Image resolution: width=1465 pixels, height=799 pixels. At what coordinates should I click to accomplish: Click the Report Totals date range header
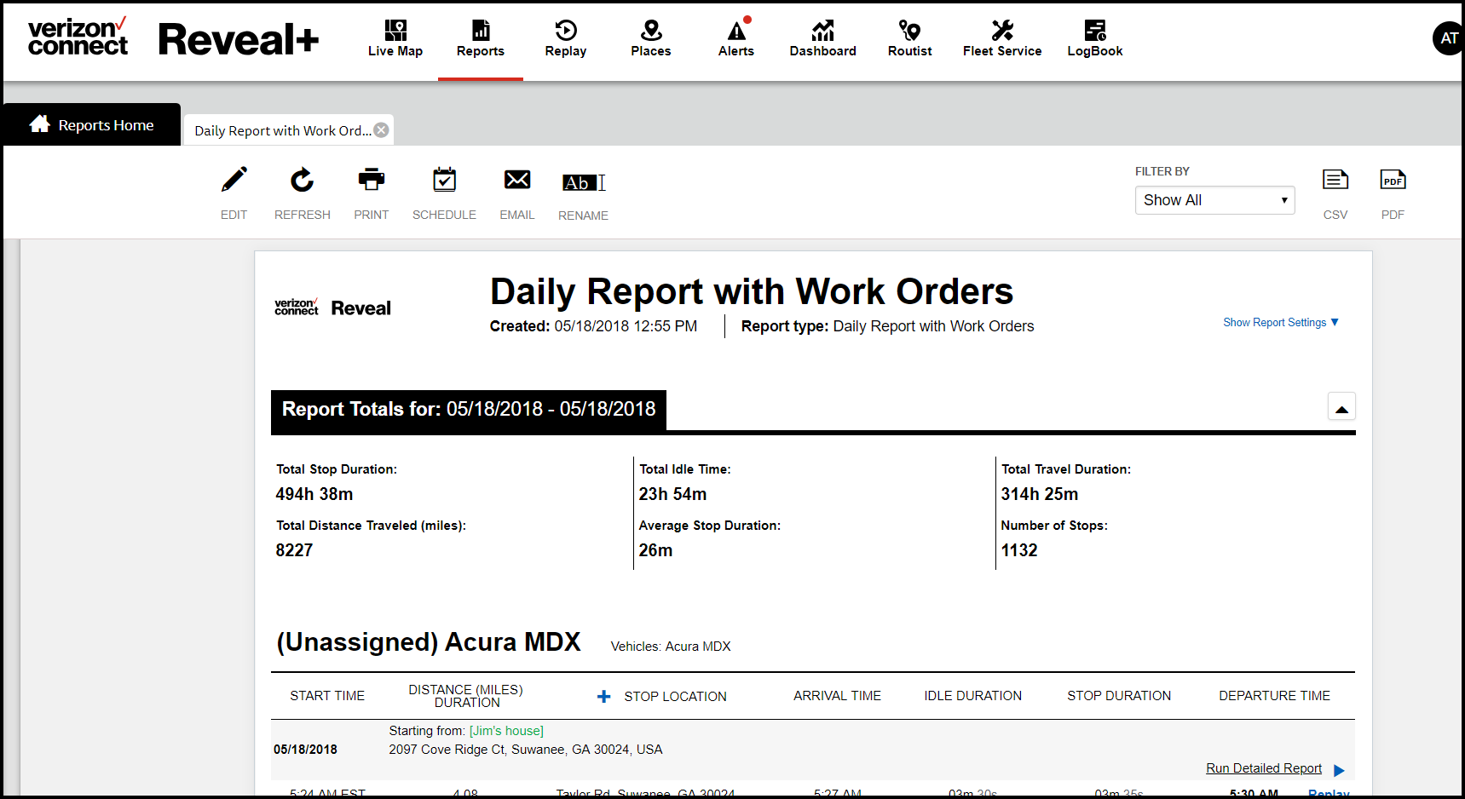[x=469, y=410]
